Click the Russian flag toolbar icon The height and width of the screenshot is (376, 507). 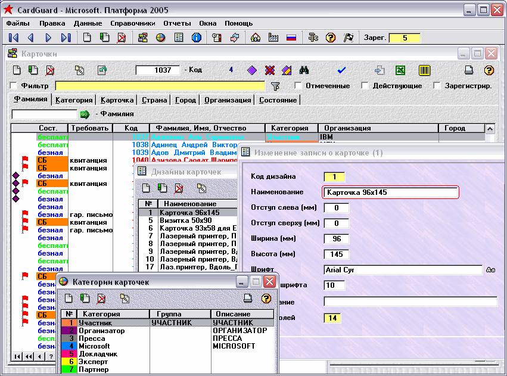(x=291, y=38)
